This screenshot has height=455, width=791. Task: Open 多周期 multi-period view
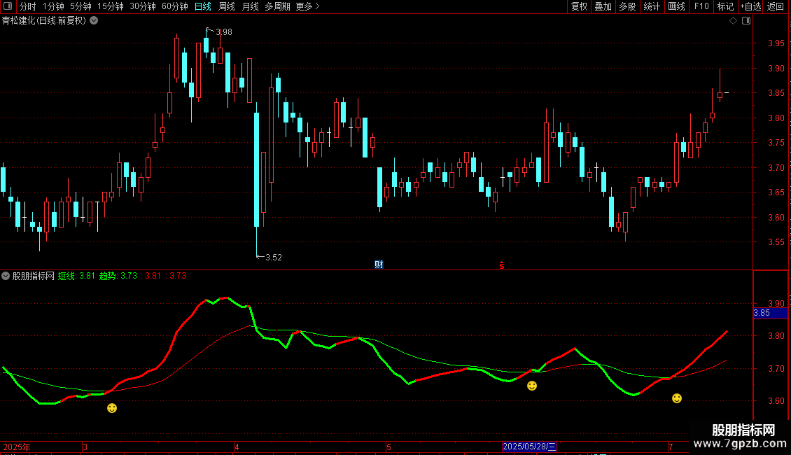click(277, 6)
